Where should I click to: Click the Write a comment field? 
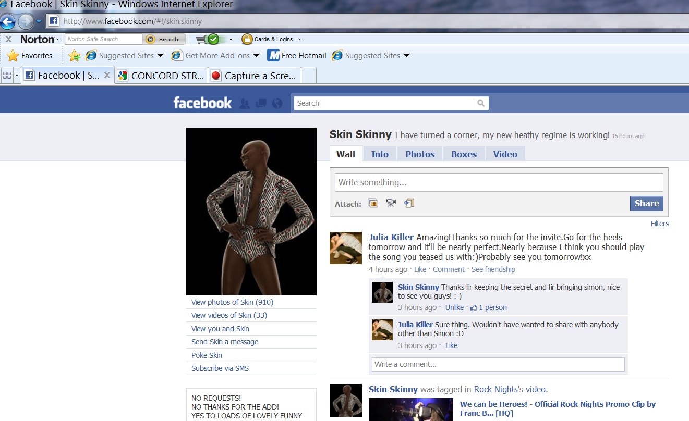coord(498,364)
